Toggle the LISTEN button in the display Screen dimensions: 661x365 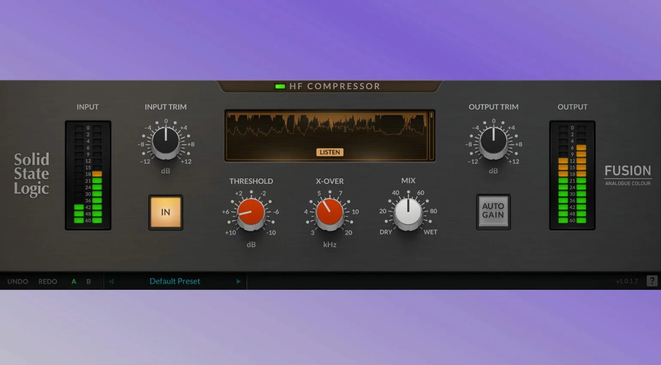click(x=330, y=152)
